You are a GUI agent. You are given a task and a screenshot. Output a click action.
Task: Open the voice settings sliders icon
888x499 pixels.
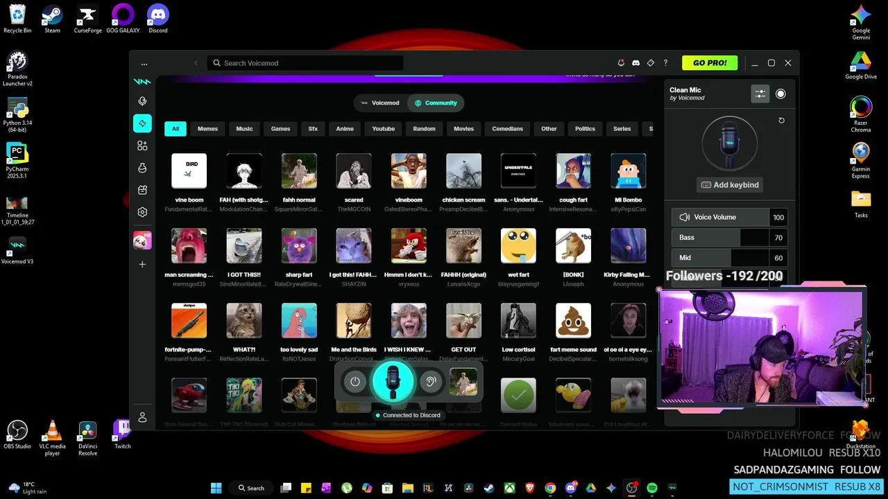760,94
